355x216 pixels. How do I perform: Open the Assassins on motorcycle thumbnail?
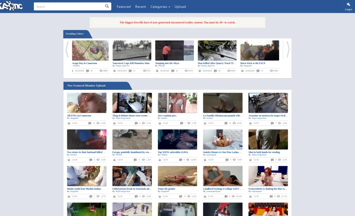point(268,103)
